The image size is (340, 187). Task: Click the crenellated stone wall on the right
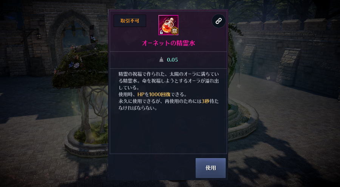[288, 54]
